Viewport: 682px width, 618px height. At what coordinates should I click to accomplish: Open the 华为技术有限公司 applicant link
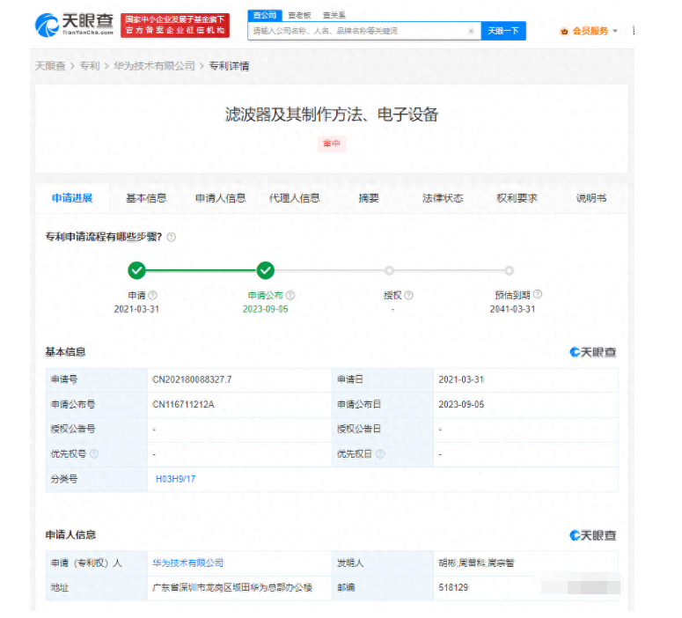tap(188, 563)
